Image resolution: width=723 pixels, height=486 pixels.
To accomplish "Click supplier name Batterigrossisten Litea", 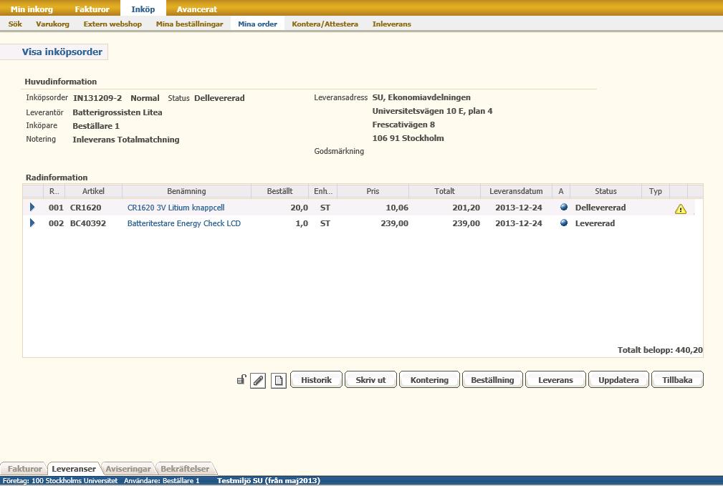I will pyautogui.click(x=117, y=112).
